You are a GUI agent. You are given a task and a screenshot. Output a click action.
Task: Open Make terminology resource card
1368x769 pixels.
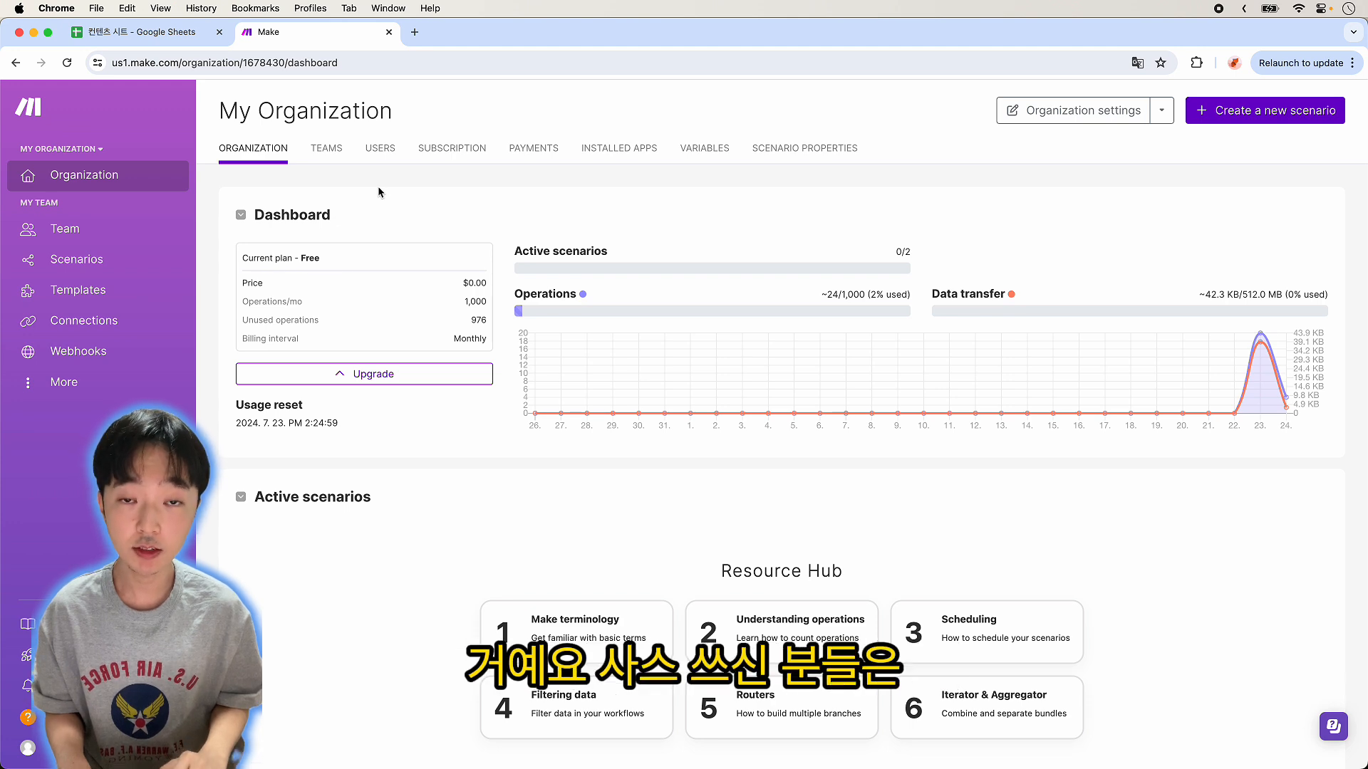pyautogui.click(x=576, y=632)
